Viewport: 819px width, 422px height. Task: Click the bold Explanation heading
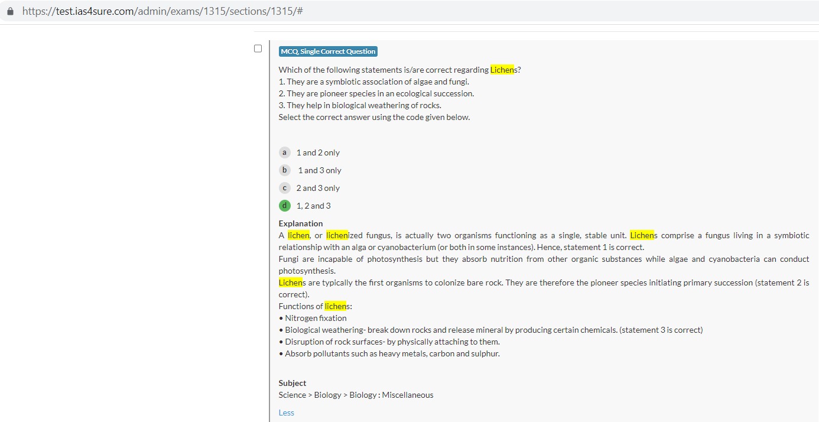click(x=301, y=223)
